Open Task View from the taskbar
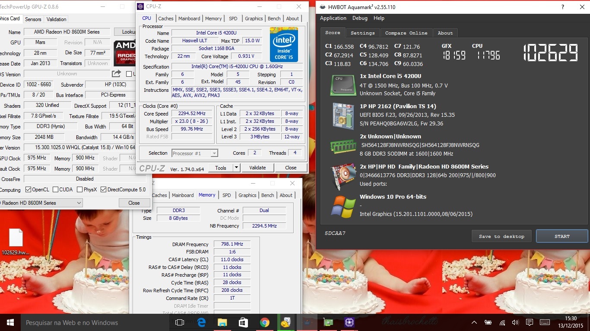The width and height of the screenshot is (590, 331). 180,322
